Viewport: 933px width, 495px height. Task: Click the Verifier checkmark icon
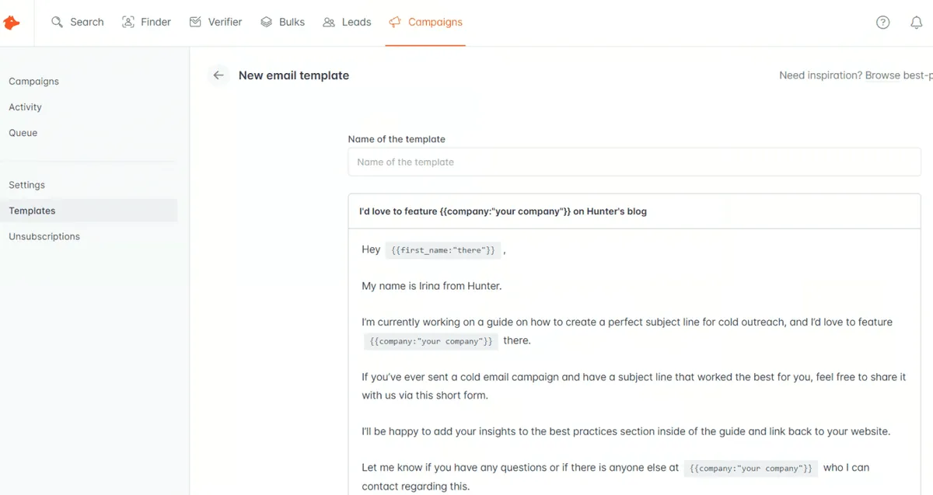[195, 23]
